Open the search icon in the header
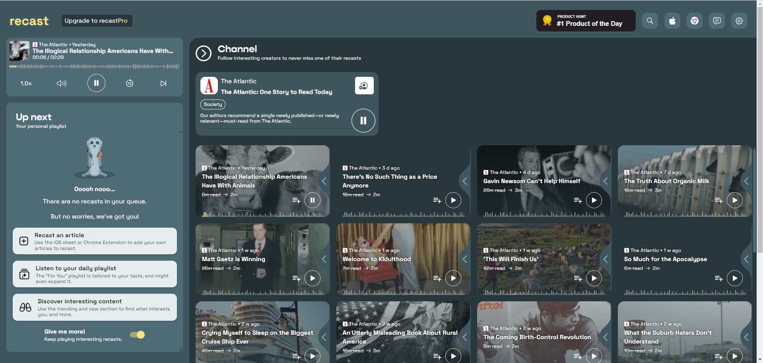The width and height of the screenshot is (763, 363). [650, 21]
